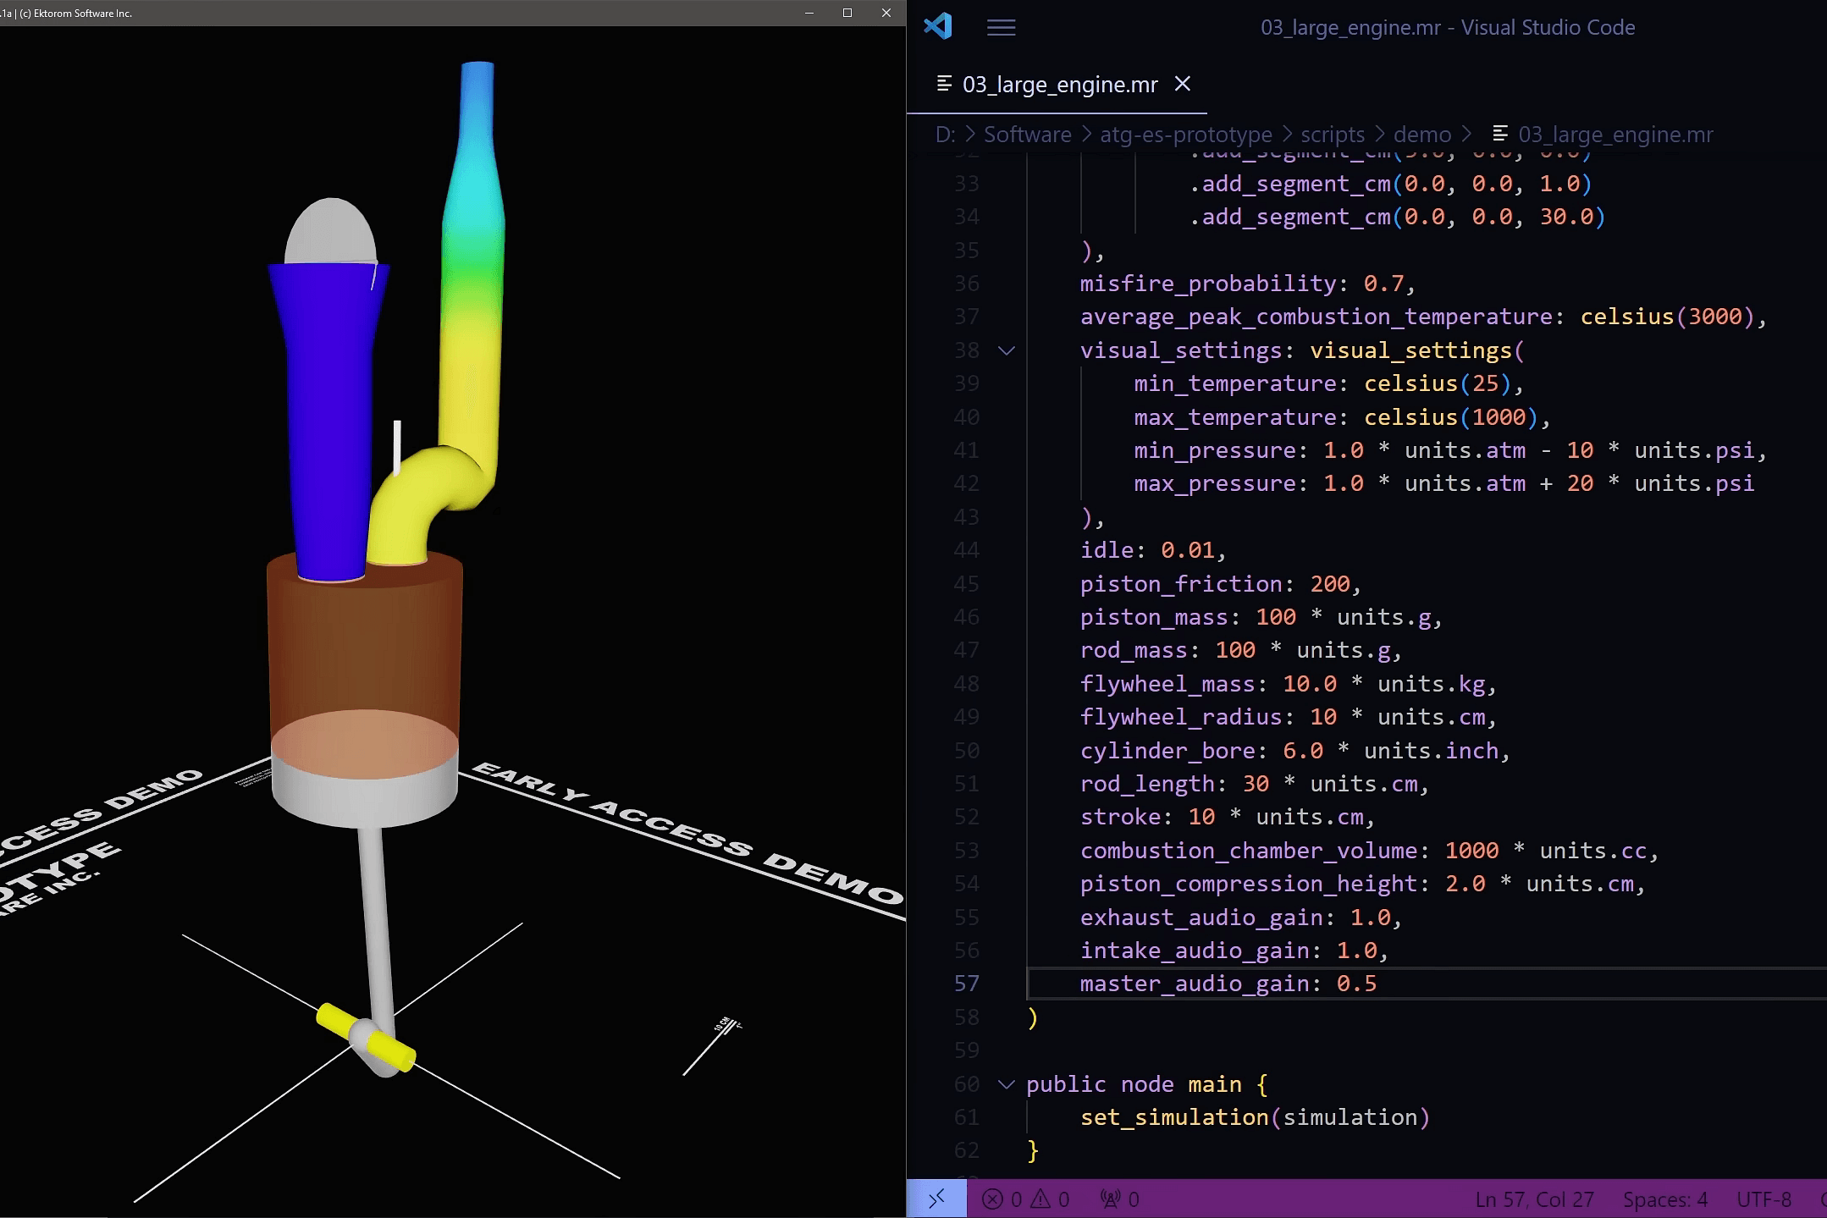Click the 'stroke: 10 * units.cm' line

click(1227, 817)
